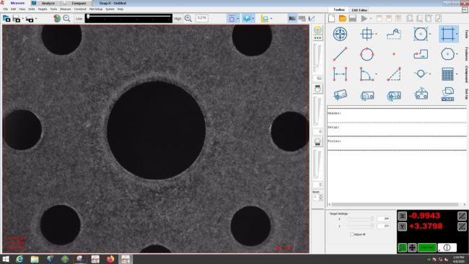Image resolution: width=469 pixels, height=264 pixels.
Task: Toggle the white circle readout button
Action: click(447, 247)
